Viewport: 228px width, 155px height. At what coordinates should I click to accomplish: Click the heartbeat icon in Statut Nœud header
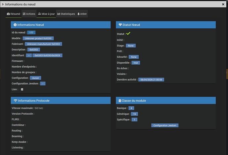[120, 25]
